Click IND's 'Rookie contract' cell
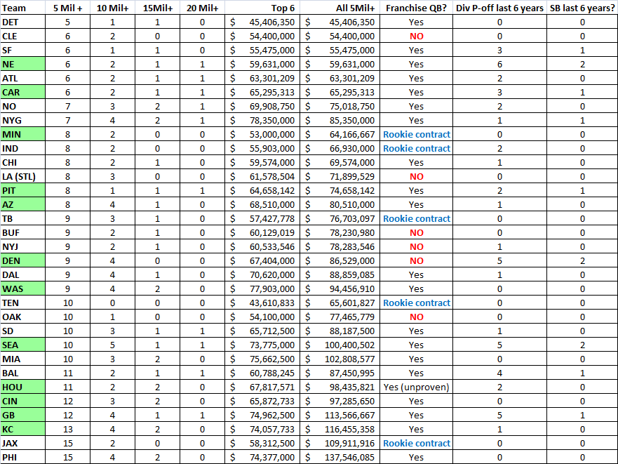618x464 pixels. coord(416,148)
